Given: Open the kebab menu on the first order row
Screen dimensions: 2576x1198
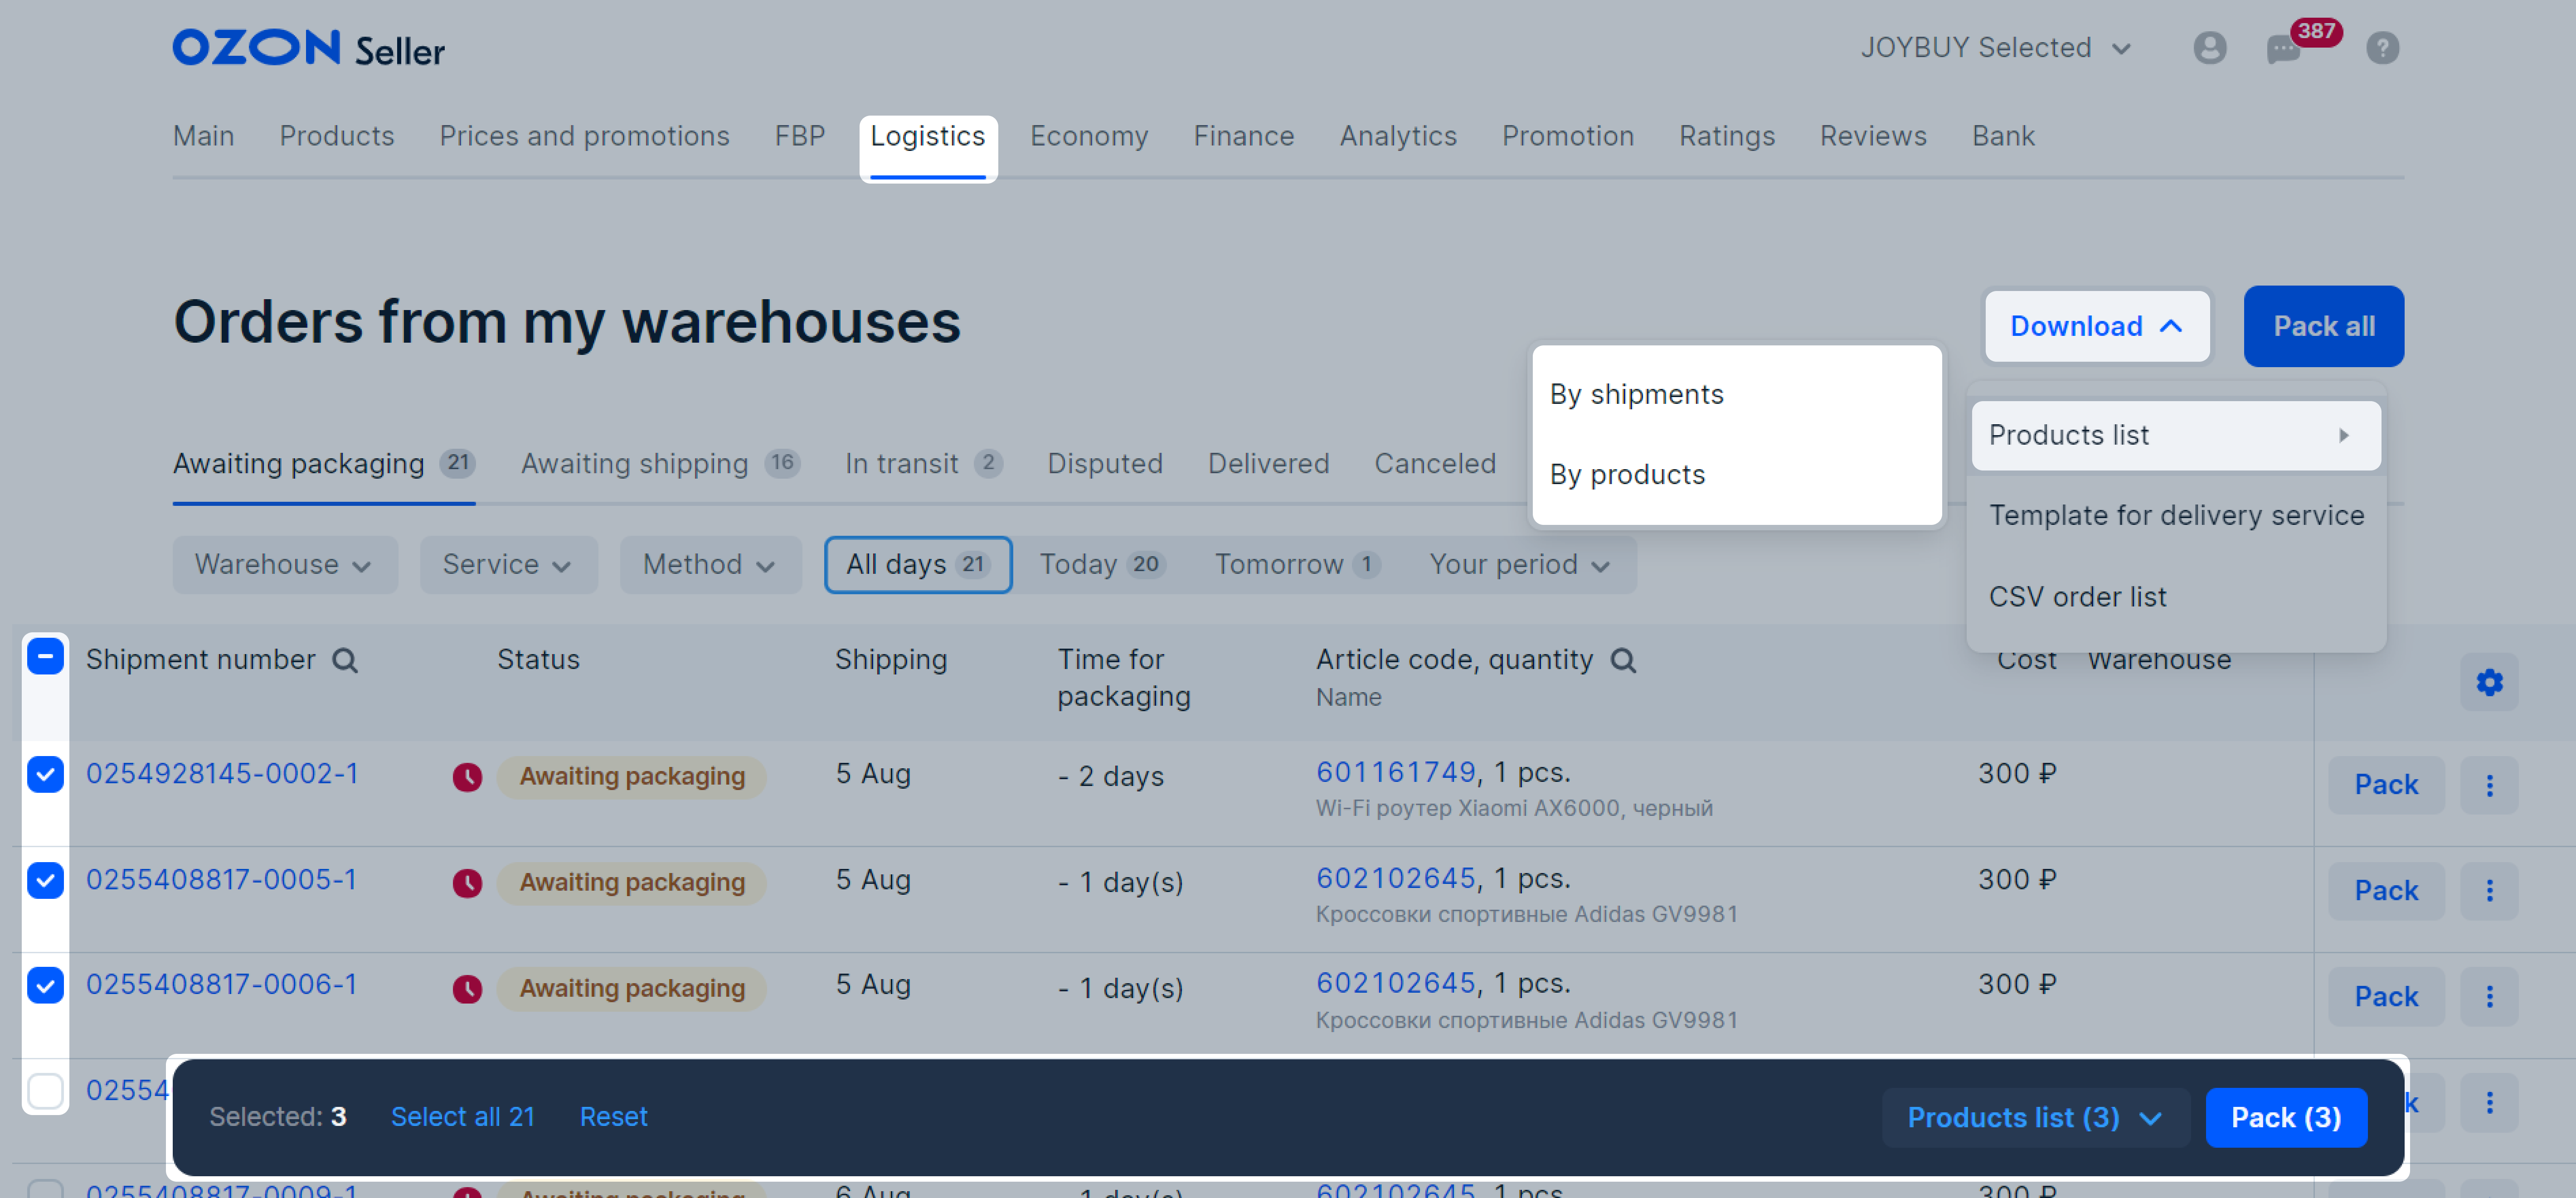Looking at the screenshot, I should 2489,786.
